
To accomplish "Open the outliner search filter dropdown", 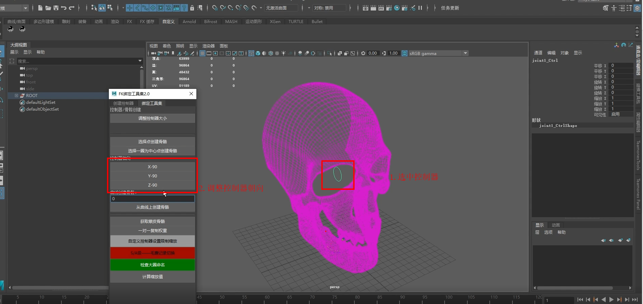I will (140, 61).
